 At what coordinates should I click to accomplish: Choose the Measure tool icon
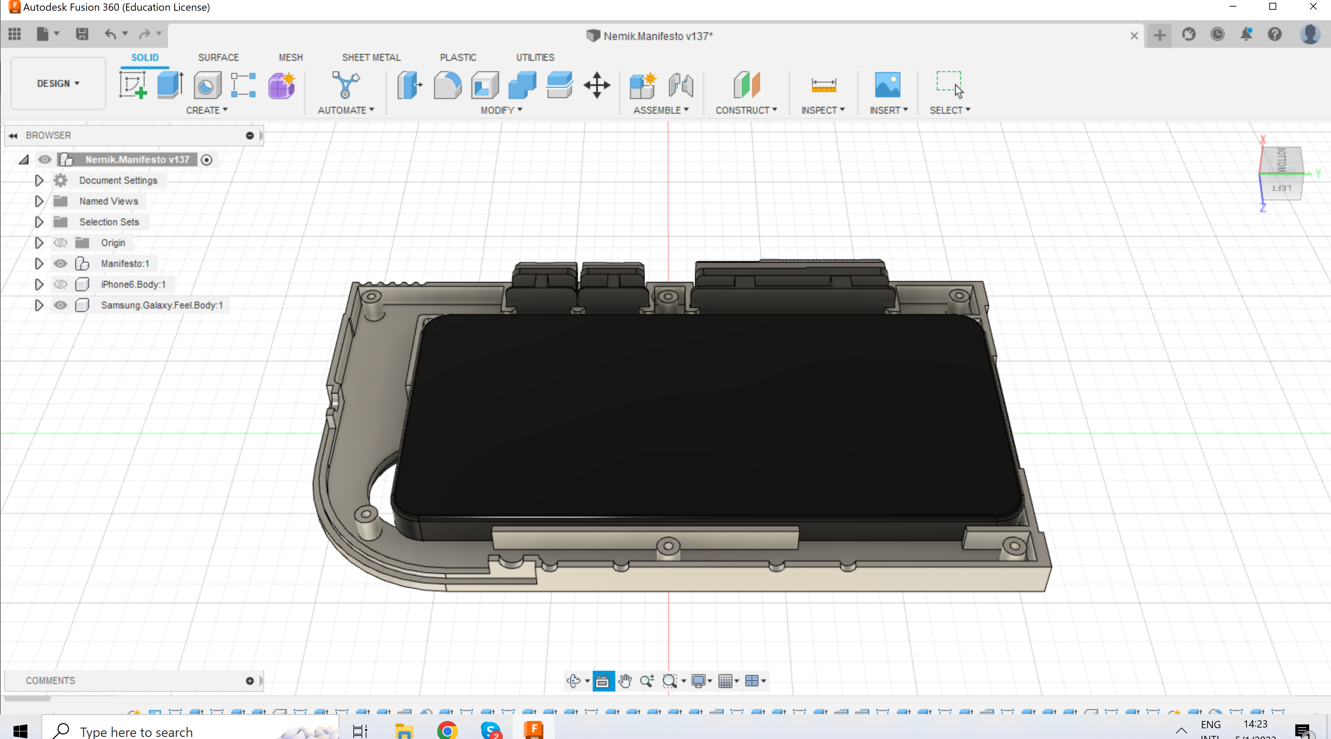coord(824,85)
